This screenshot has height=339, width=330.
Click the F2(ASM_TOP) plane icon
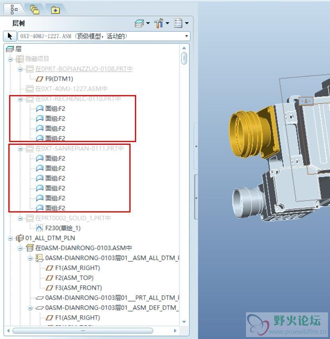[49, 278]
